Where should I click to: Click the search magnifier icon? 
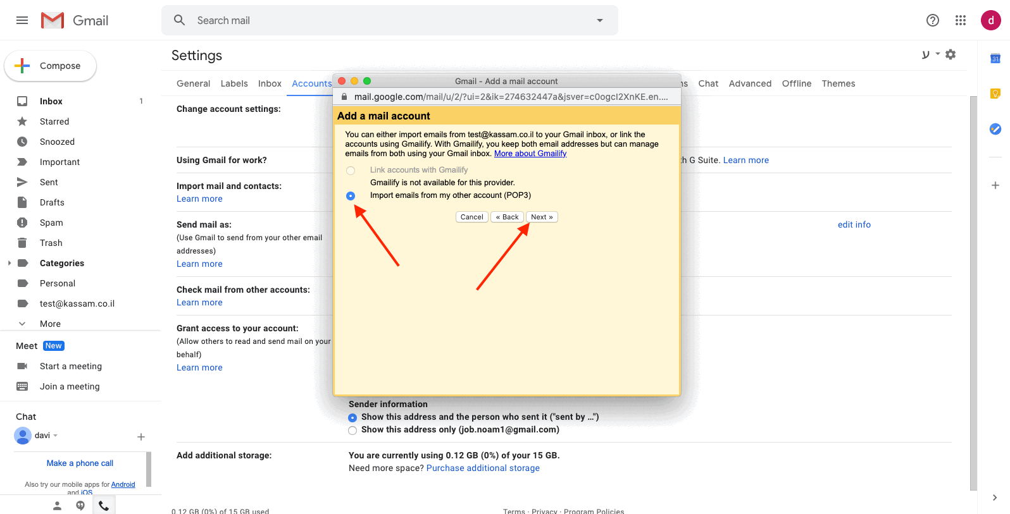(x=180, y=20)
